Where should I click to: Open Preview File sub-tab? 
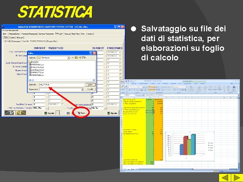pyautogui.click(x=52, y=41)
